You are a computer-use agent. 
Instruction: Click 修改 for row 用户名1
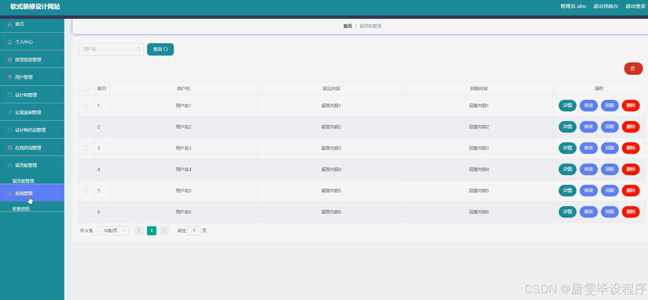(589, 106)
